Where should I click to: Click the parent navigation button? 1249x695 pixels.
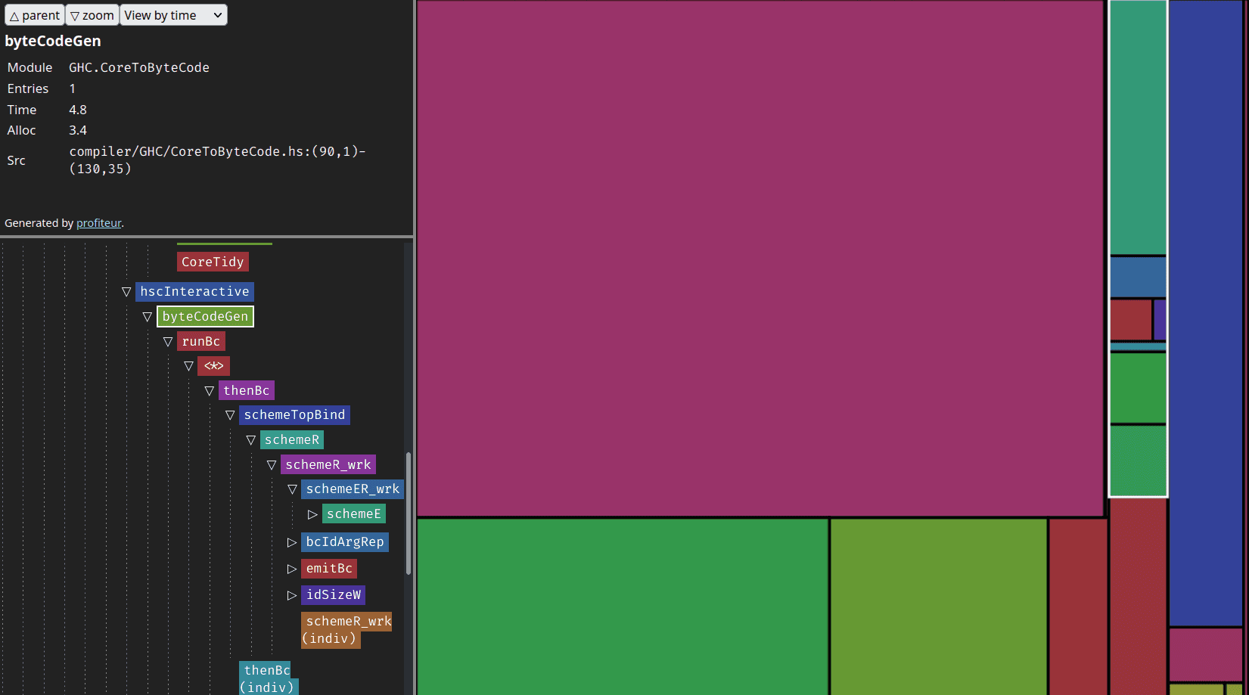(x=35, y=15)
